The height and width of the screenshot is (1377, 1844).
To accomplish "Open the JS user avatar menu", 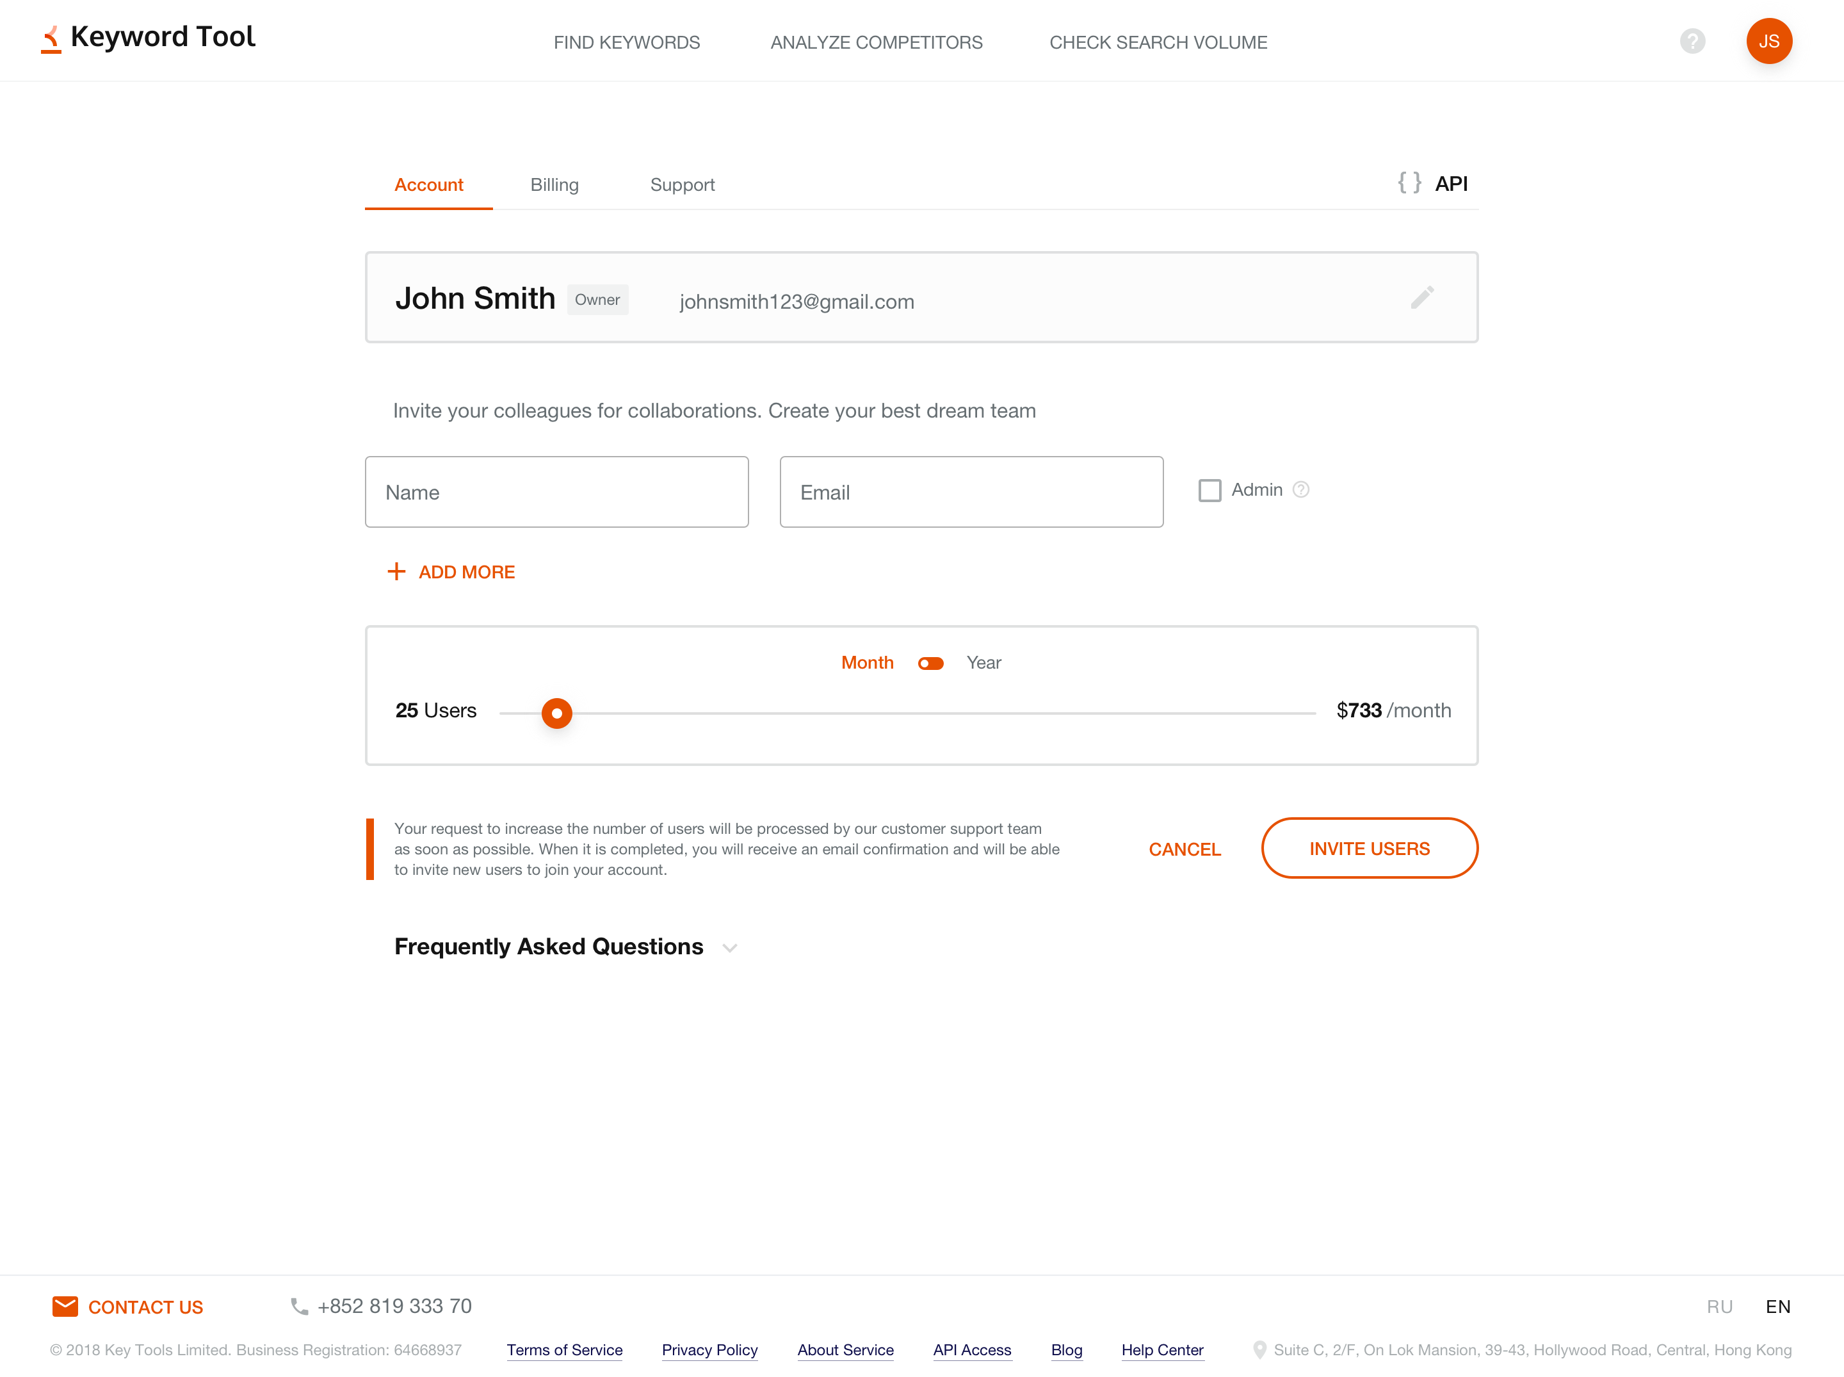I will pyautogui.click(x=1768, y=41).
